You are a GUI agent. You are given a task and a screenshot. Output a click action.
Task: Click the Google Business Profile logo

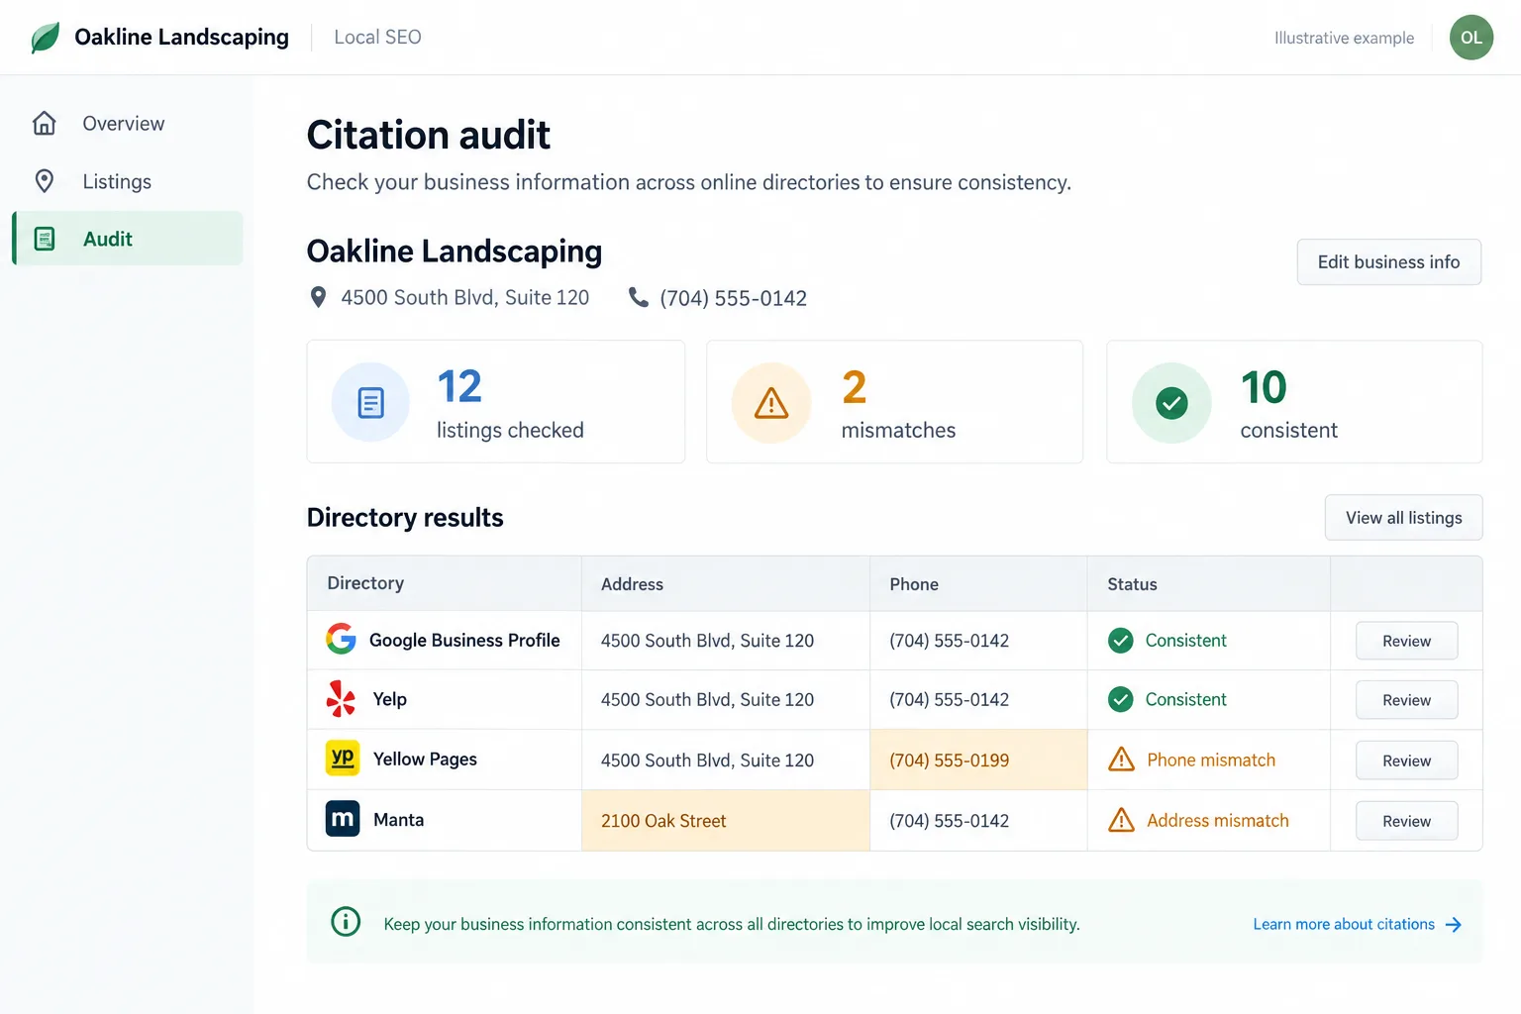(x=341, y=639)
